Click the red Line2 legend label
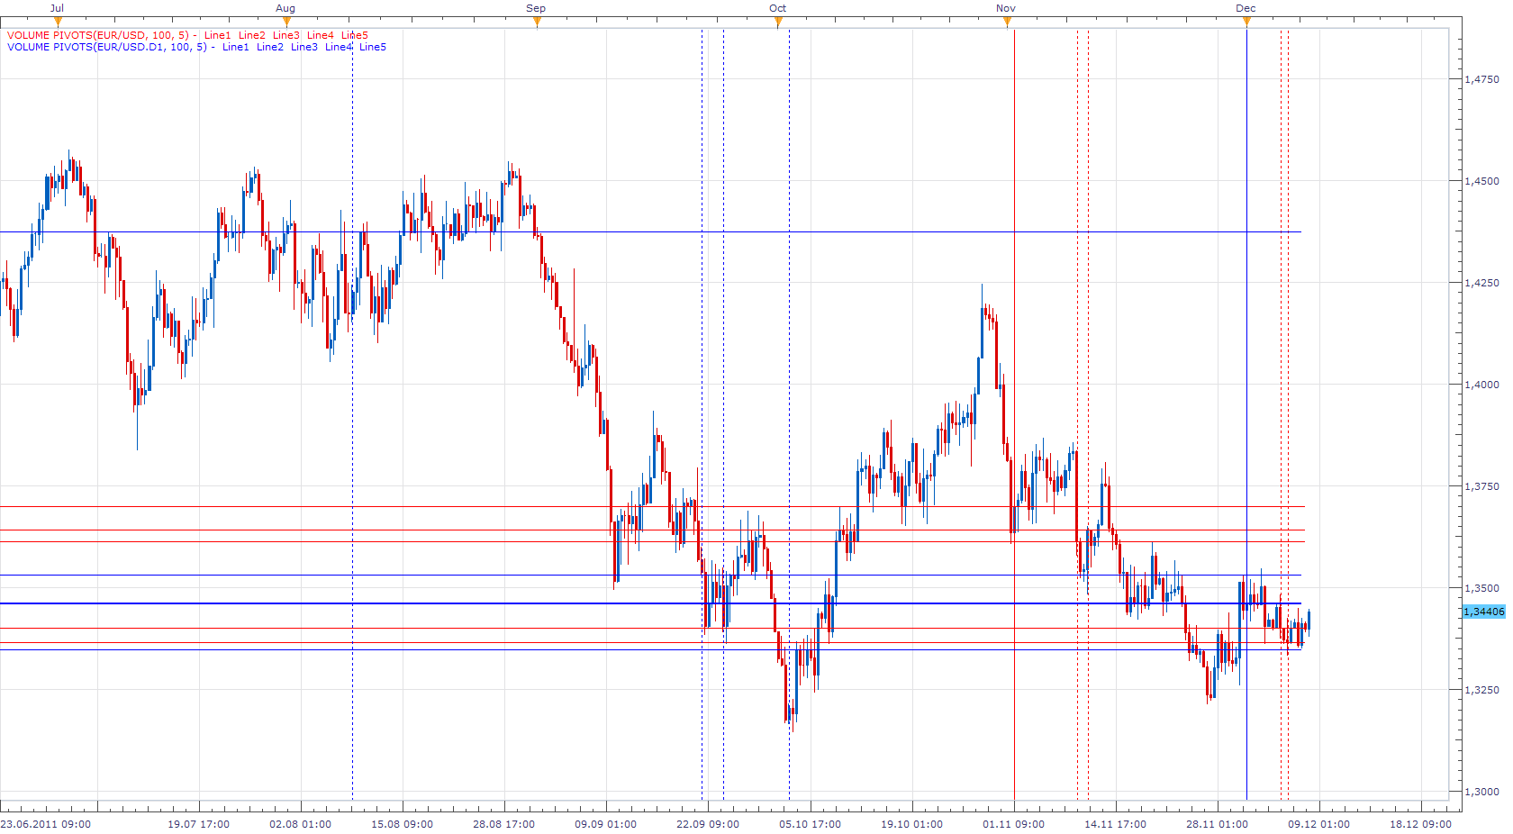The height and width of the screenshot is (834, 1513). tap(252, 35)
